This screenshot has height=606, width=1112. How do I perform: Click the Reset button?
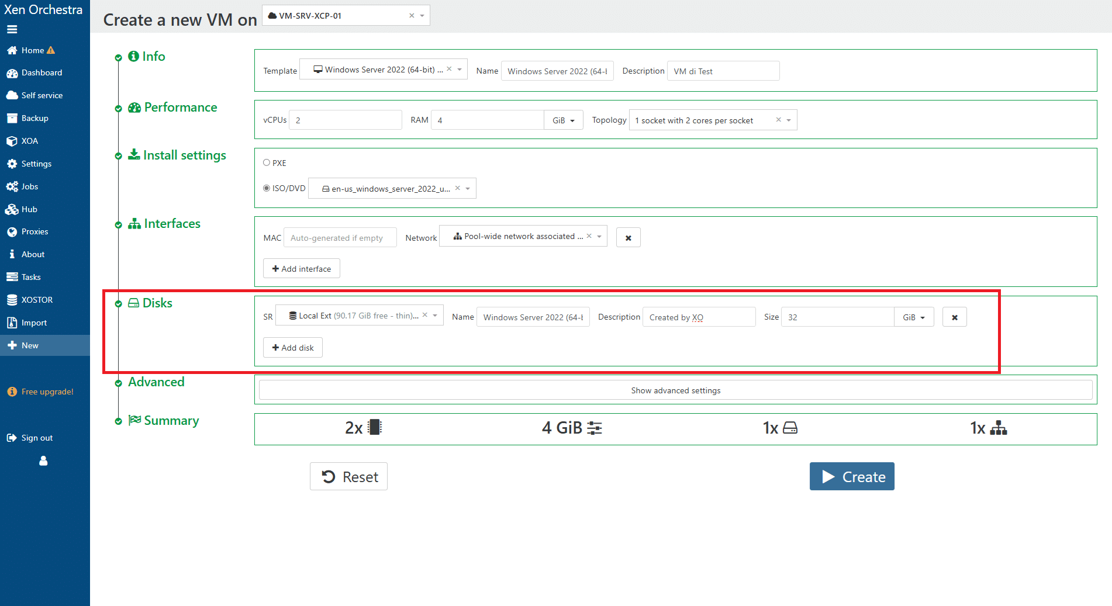[349, 477]
